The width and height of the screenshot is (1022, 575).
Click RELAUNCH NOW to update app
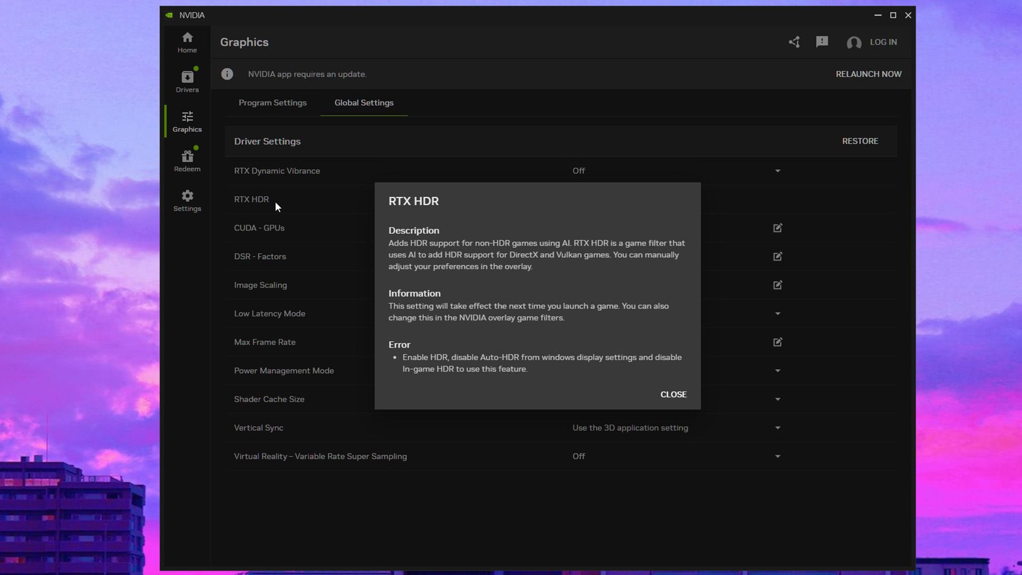point(868,74)
